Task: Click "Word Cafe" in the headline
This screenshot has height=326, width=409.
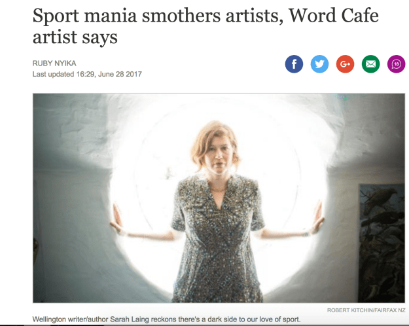Action: point(334,16)
